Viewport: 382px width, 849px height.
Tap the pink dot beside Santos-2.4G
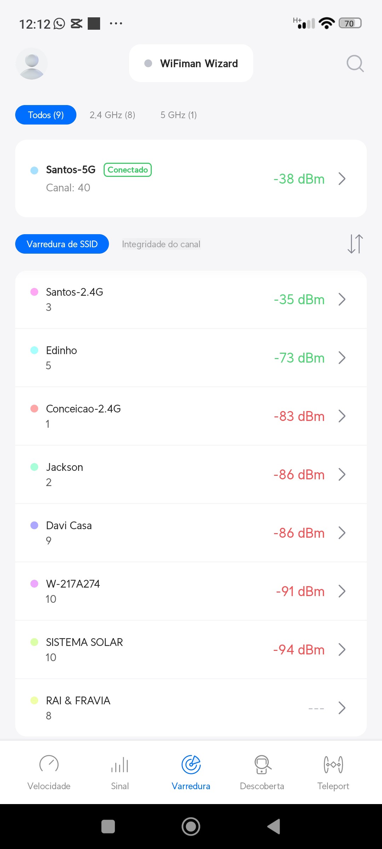(x=34, y=292)
